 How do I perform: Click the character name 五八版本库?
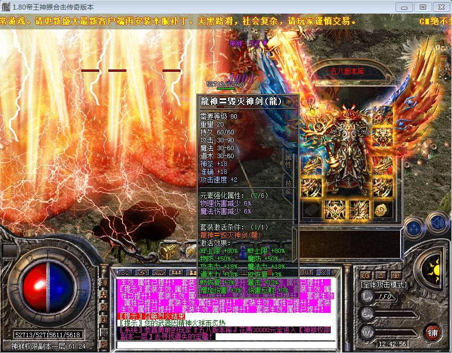pos(347,71)
